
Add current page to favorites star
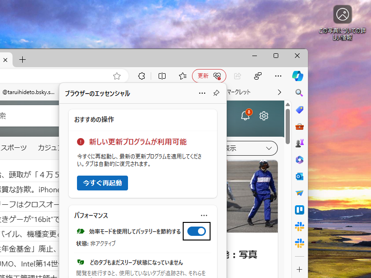click(x=117, y=76)
